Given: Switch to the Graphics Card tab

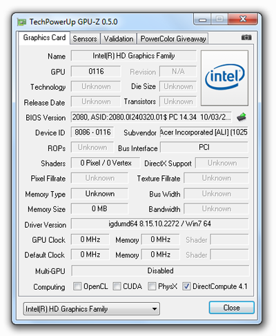Looking at the screenshot, I should click(44, 38).
